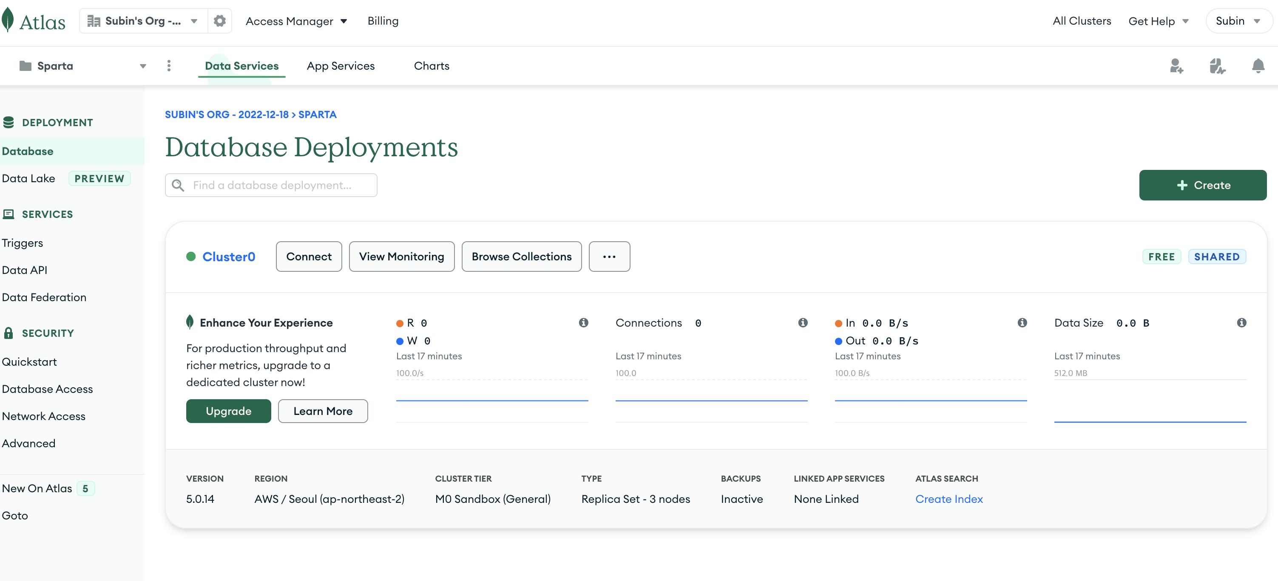Open the Access Manager dropdown

pos(296,21)
